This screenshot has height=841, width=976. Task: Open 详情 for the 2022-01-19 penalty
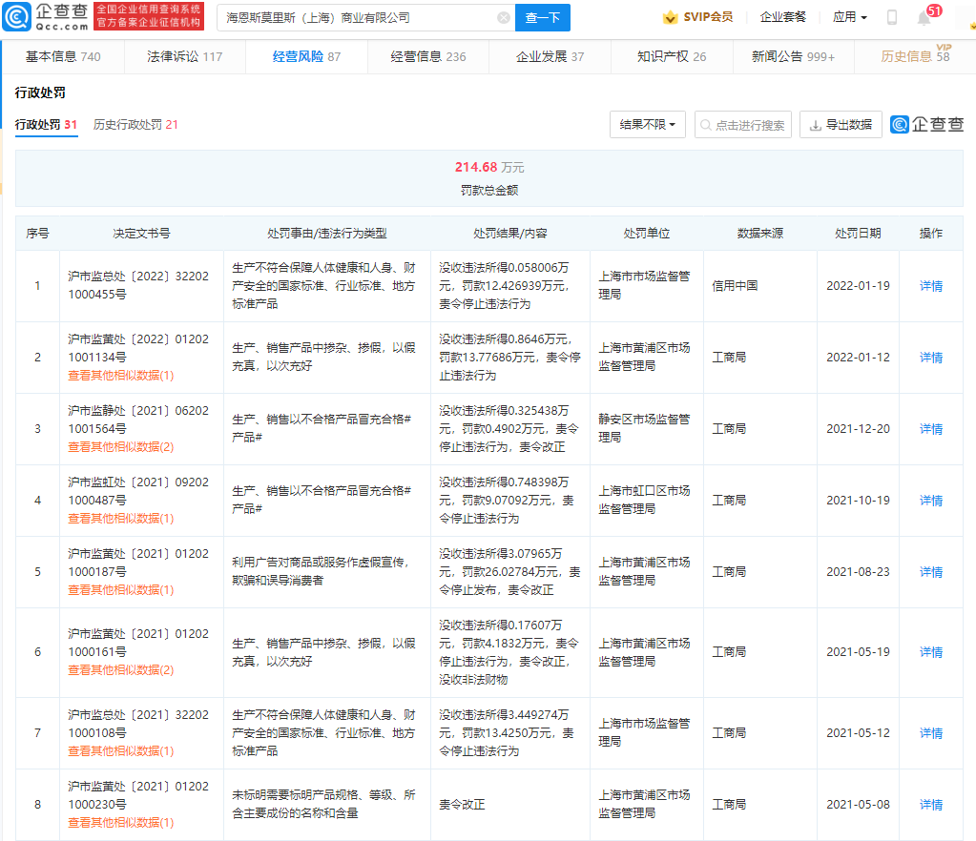coord(930,286)
